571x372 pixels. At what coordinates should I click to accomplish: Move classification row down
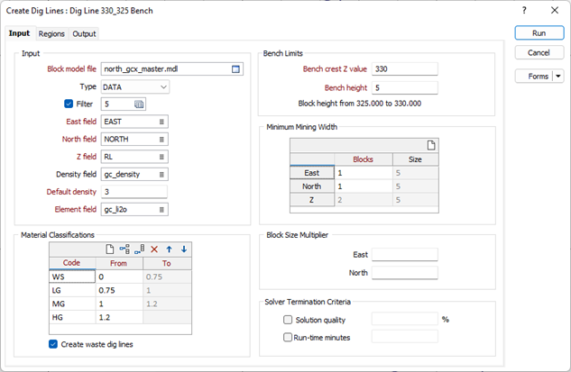click(183, 249)
